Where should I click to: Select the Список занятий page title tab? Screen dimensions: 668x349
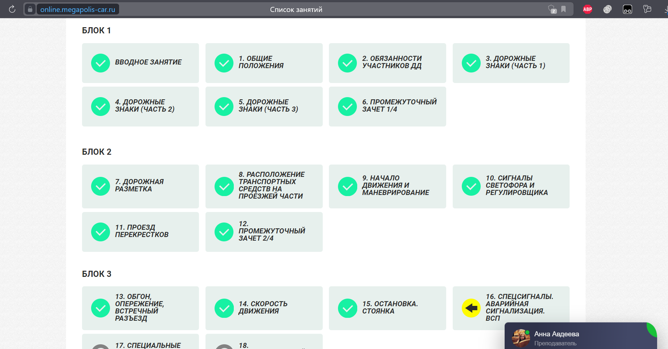[296, 9]
